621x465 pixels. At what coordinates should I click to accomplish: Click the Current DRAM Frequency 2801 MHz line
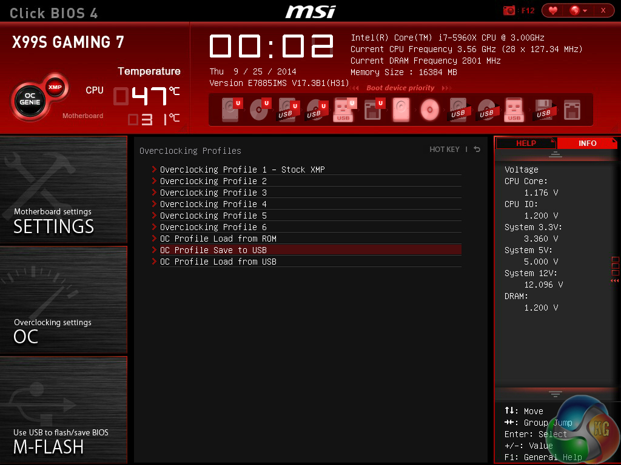(425, 61)
